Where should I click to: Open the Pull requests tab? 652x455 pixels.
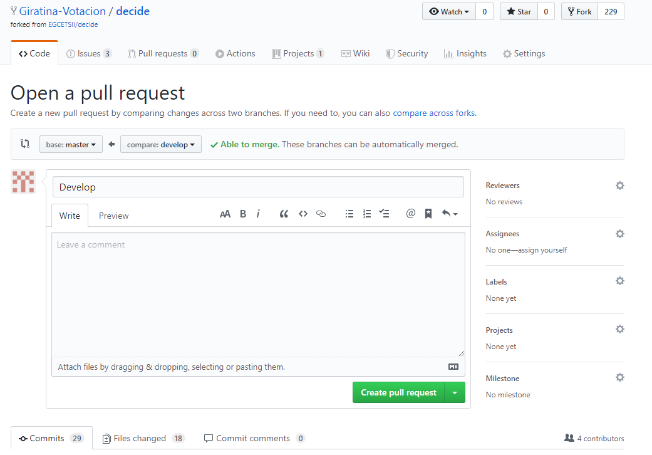tap(163, 54)
